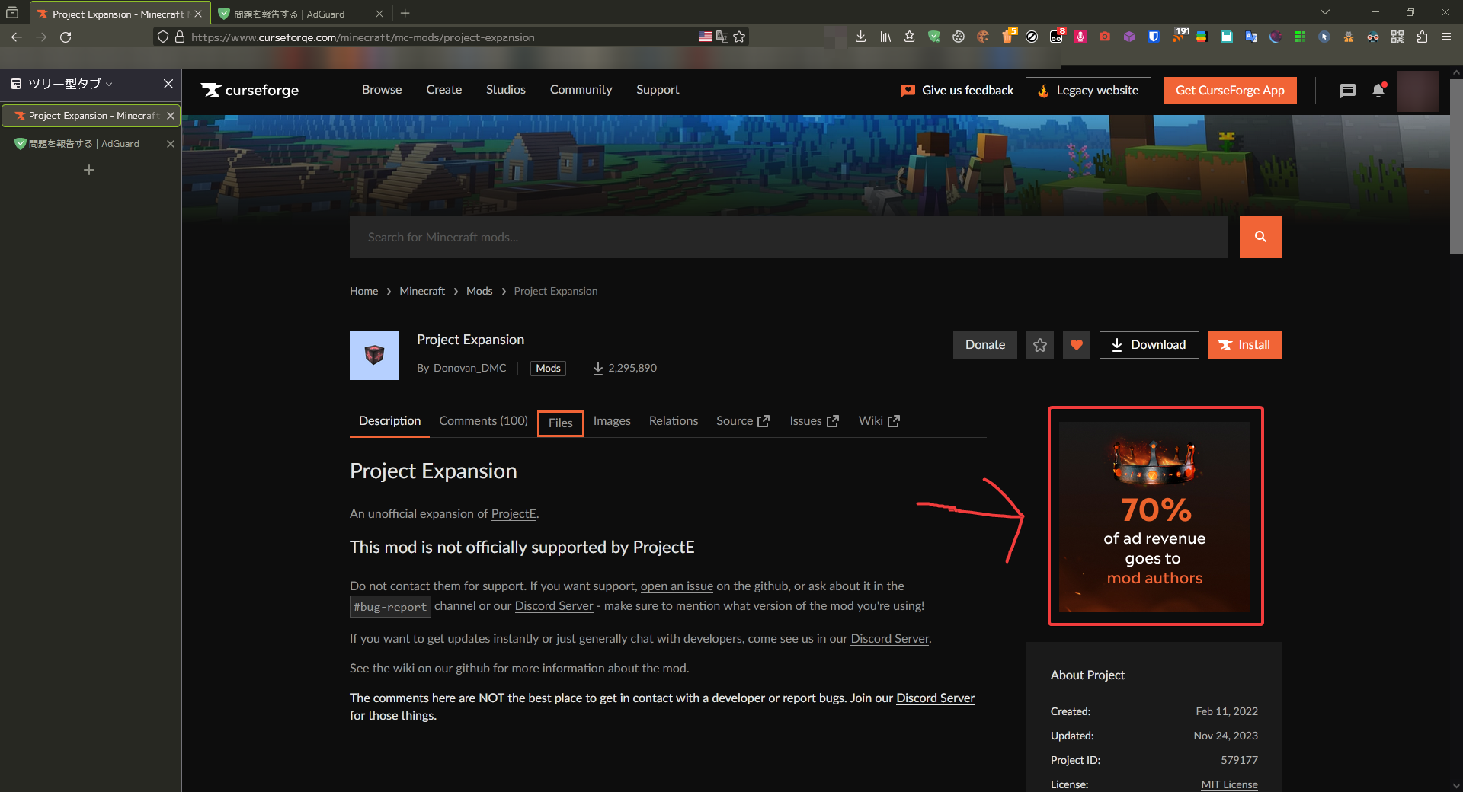
Task: Toggle the site tracking protection shield icon
Action: point(162,37)
